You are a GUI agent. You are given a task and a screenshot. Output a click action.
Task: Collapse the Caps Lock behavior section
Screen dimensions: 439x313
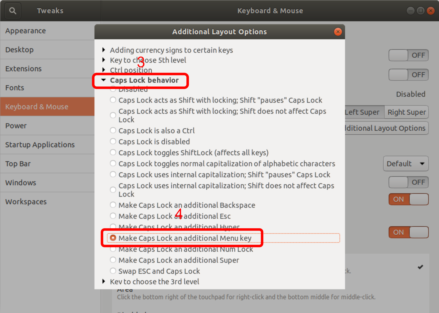[x=103, y=80]
